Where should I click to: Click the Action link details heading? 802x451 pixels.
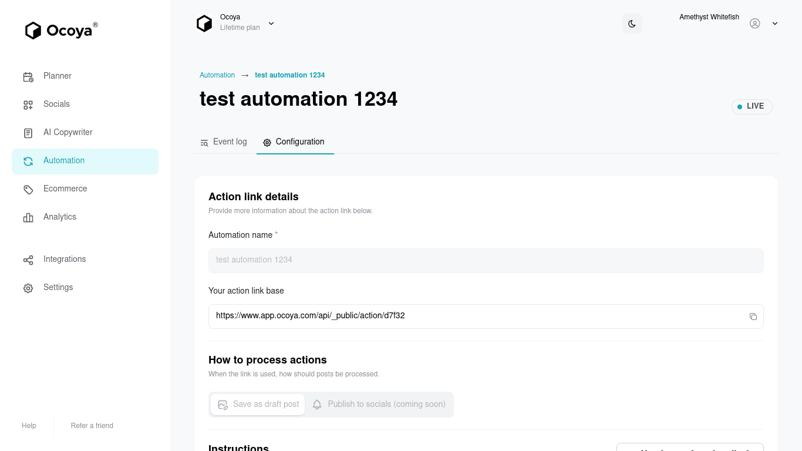point(254,197)
